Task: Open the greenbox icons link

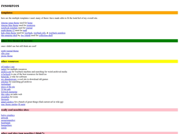Action: [5, 97]
